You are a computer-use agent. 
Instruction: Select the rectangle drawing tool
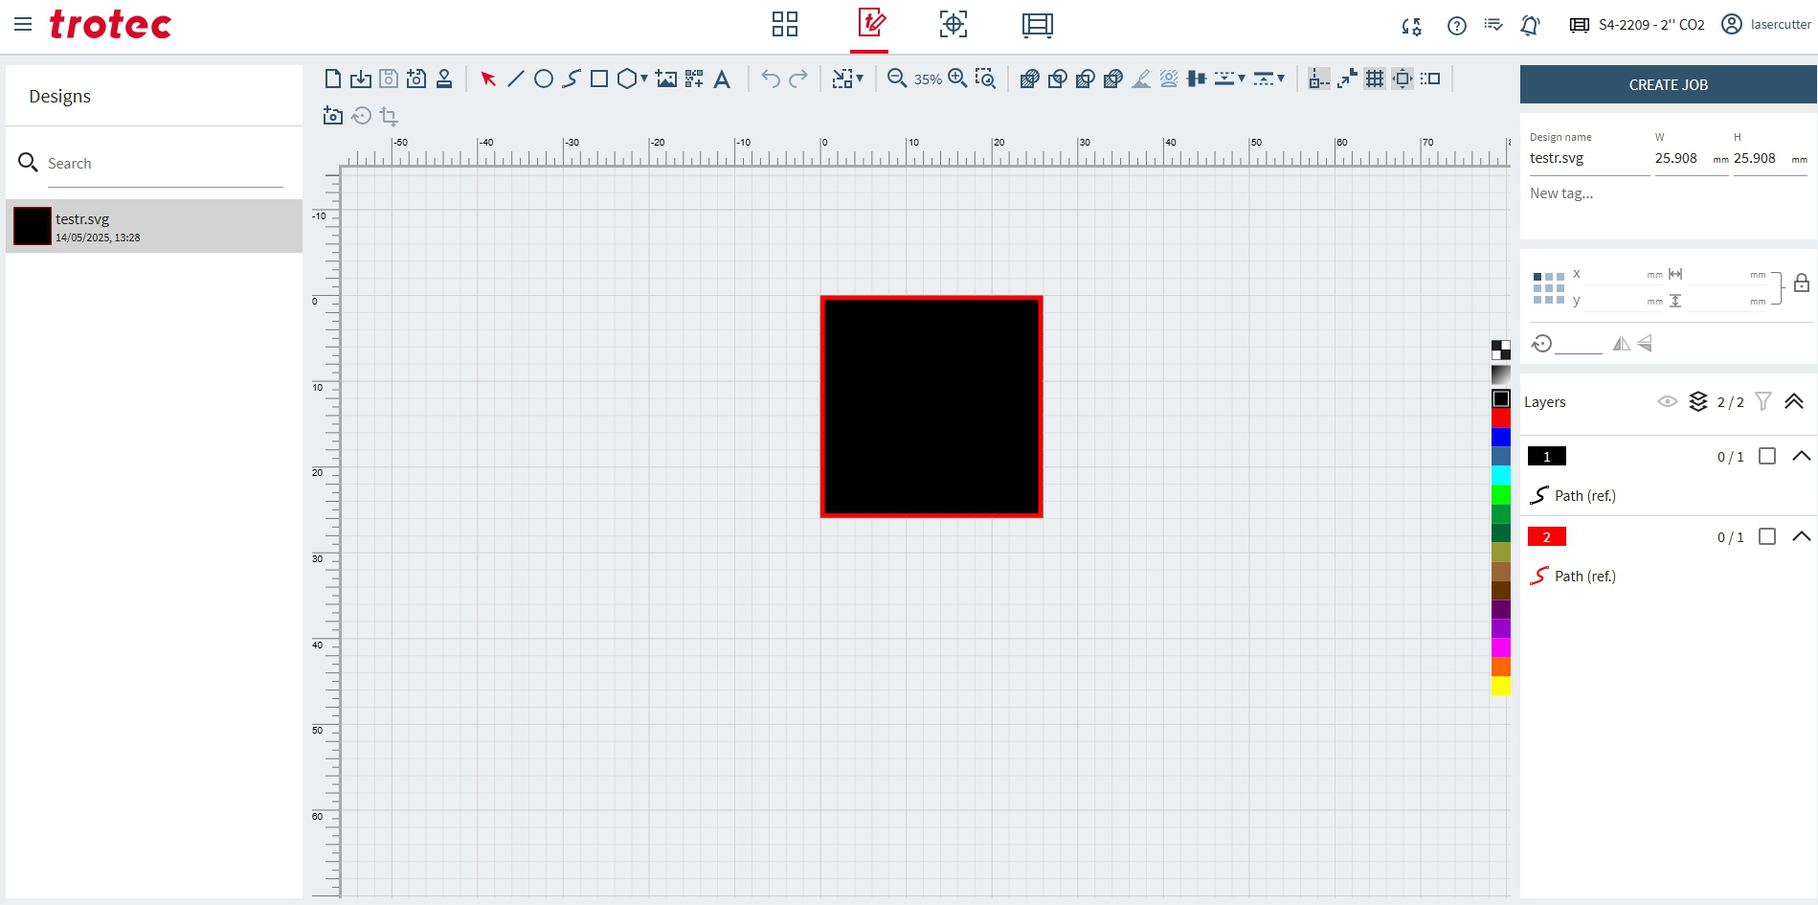(599, 79)
